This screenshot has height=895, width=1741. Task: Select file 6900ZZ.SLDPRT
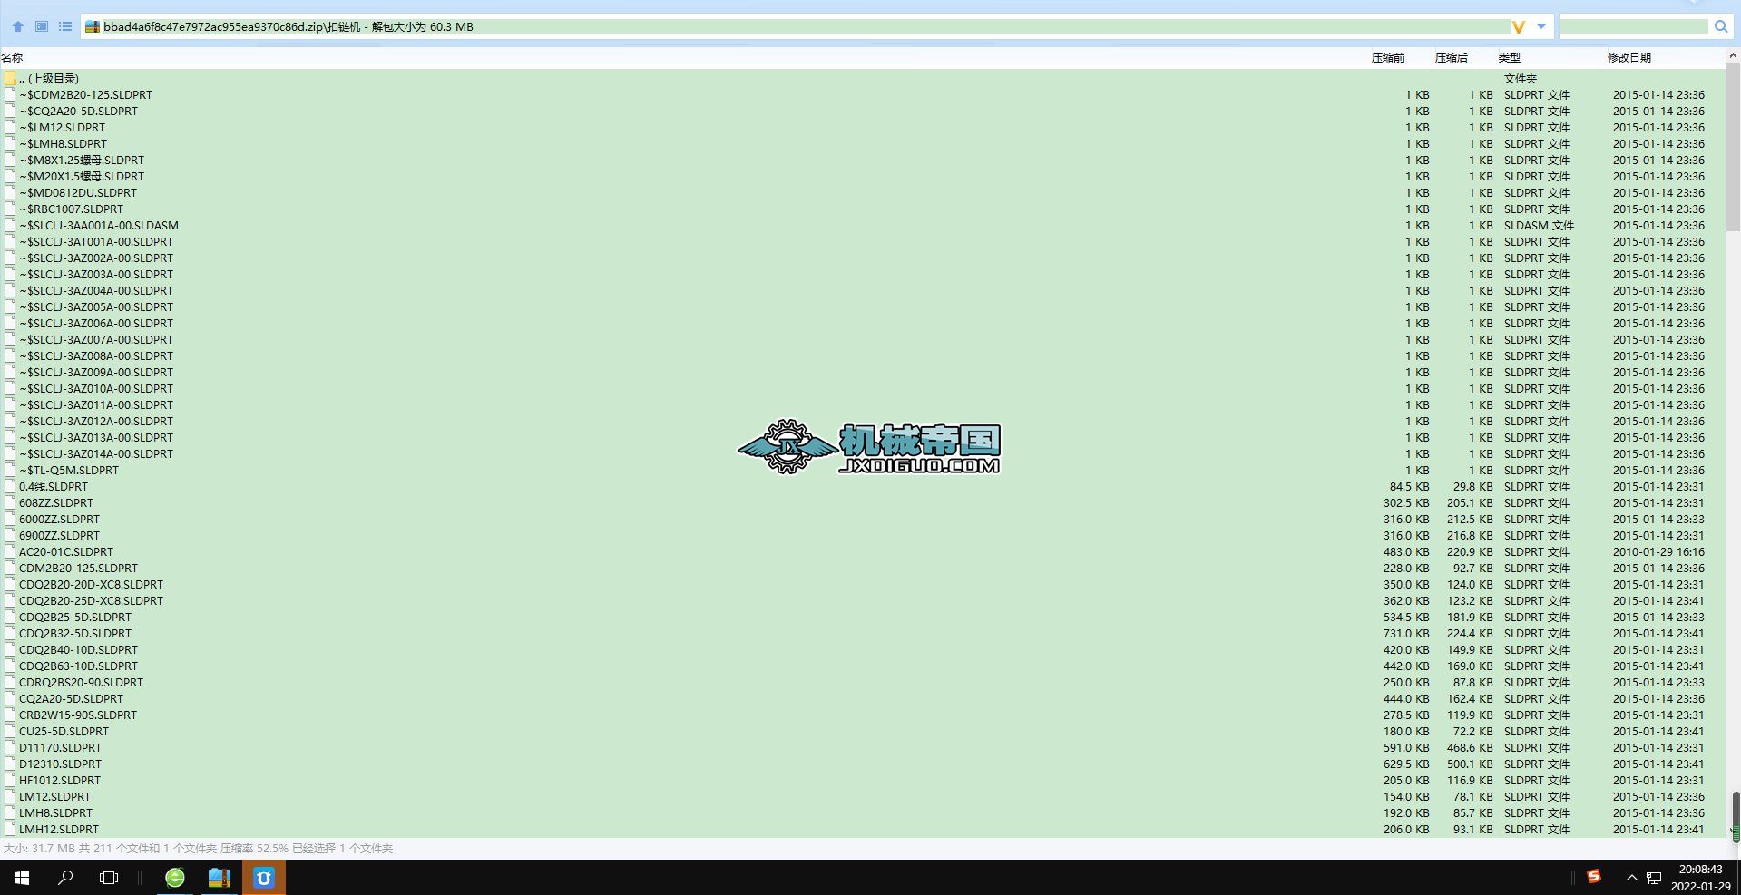pyautogui.click(x=59, y=536)
